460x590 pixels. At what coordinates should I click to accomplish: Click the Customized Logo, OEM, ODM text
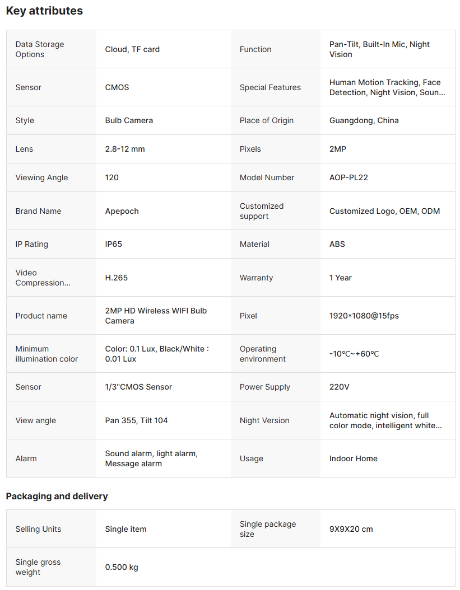point(384,211)
